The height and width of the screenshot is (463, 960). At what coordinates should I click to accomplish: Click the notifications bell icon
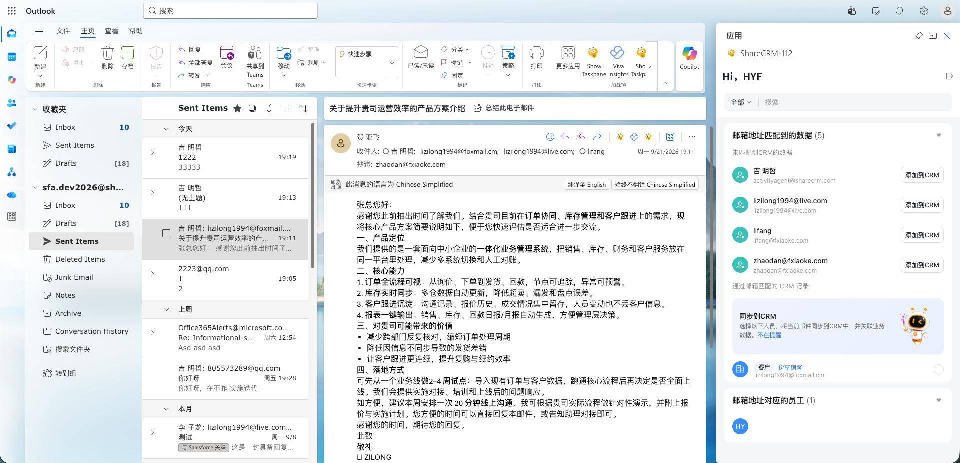point(900,11)
